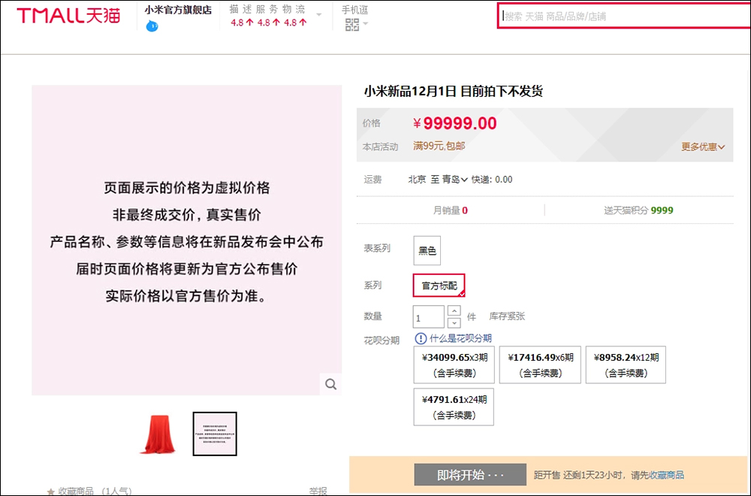This screenshot has width=751, height=496.
Task: Click the blue store badge under 小米官方旗舰店
Action: point(152,26)
